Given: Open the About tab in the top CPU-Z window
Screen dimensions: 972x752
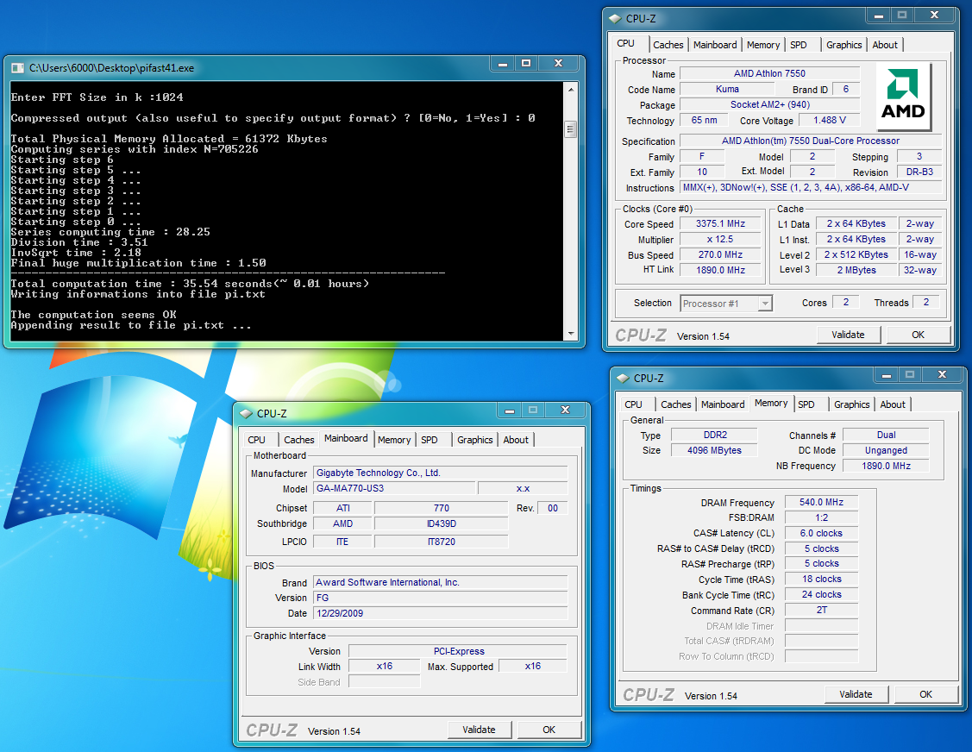Looking at the screenshot, I should coord(885,45).
